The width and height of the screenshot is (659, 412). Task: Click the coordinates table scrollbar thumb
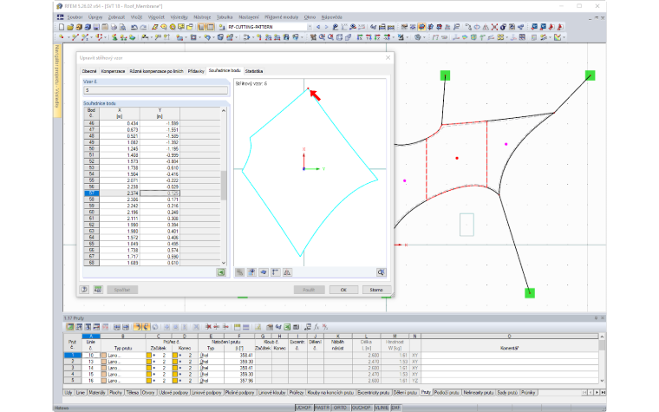click(x=224, y=185)
